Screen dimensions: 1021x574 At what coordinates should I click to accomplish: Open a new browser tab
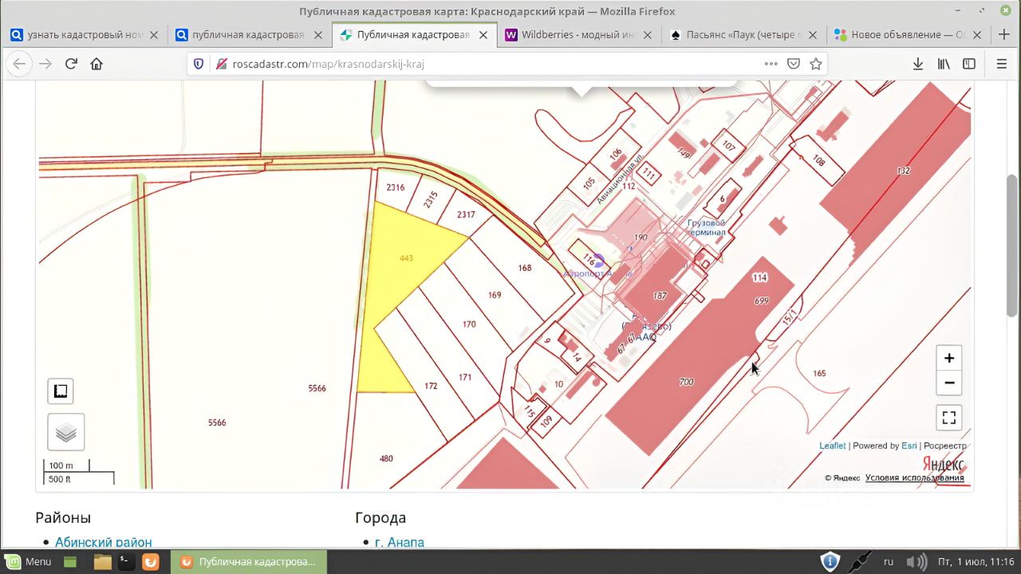pos(1004,35)
